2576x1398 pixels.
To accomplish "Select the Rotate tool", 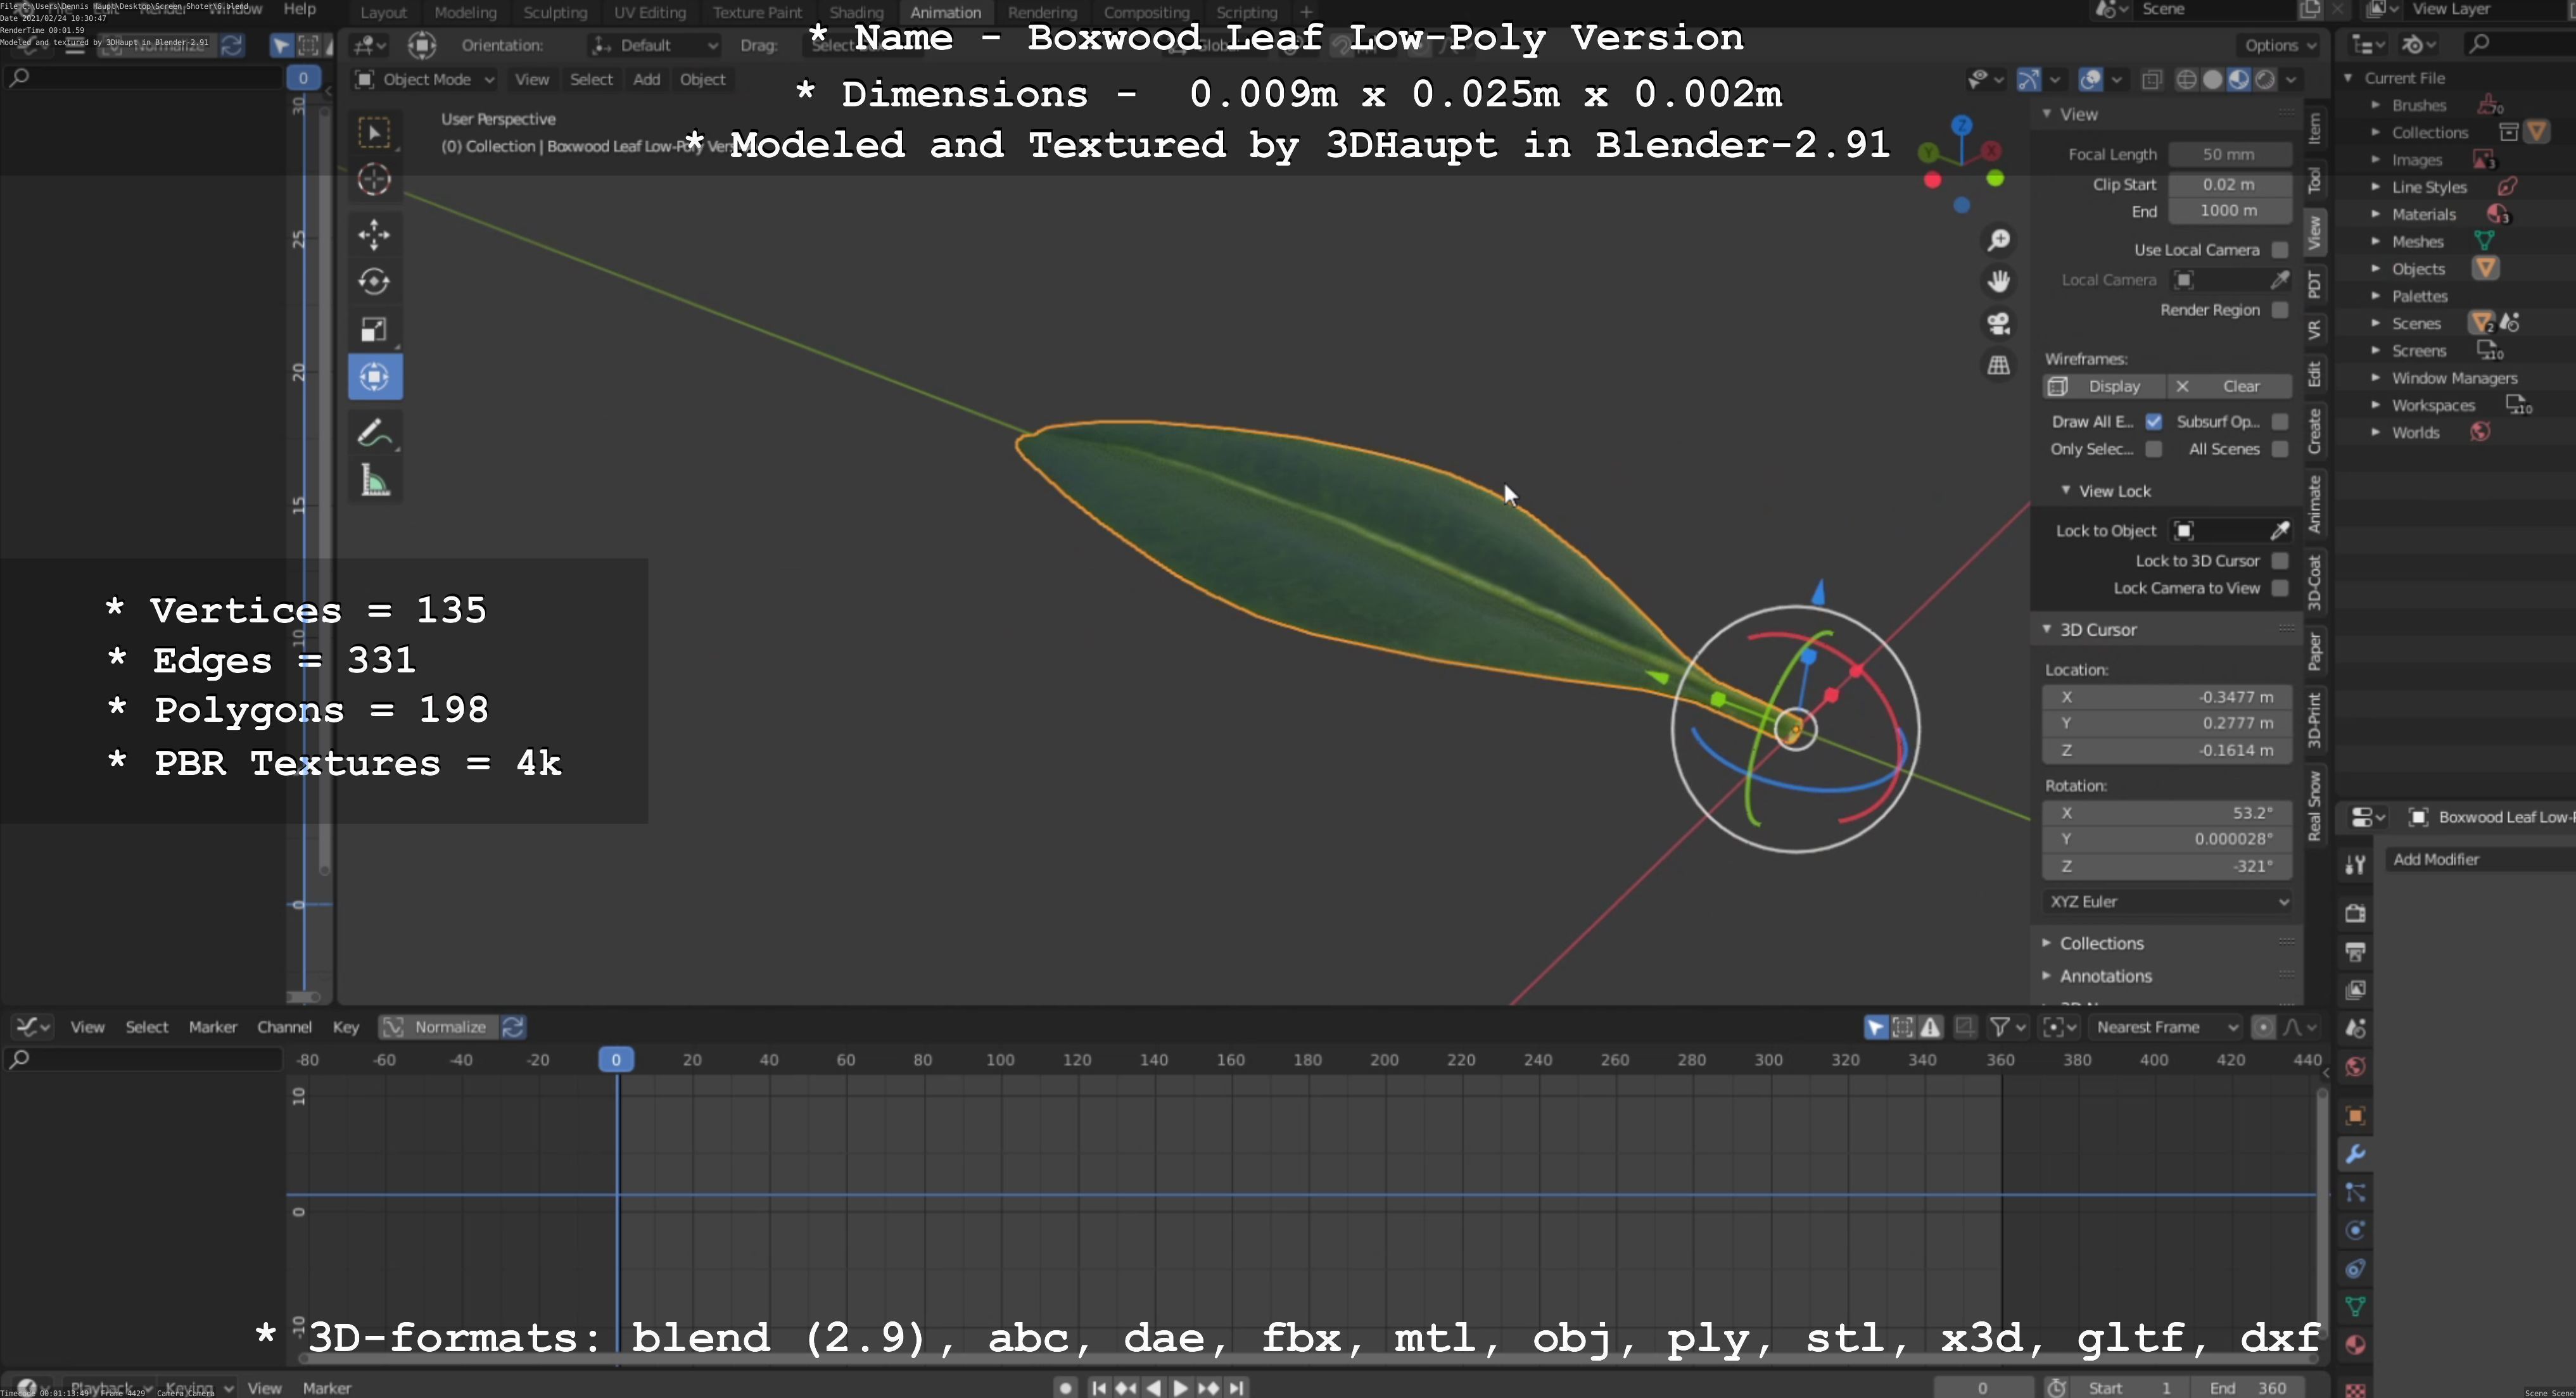I will coord(375,282).
